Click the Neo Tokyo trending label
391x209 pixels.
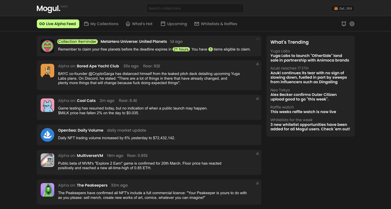click(x=280, y=90)
